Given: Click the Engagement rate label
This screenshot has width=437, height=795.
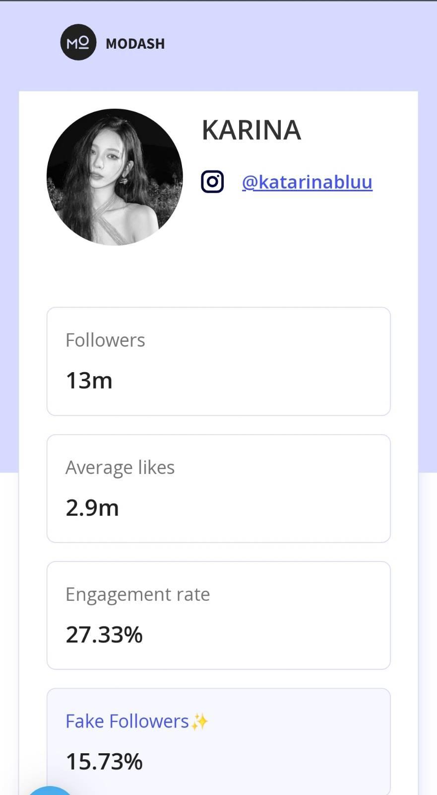Looking at the screenshot, I should coord(138,594).
